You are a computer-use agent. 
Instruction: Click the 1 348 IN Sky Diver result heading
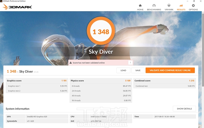click(23, 71)
